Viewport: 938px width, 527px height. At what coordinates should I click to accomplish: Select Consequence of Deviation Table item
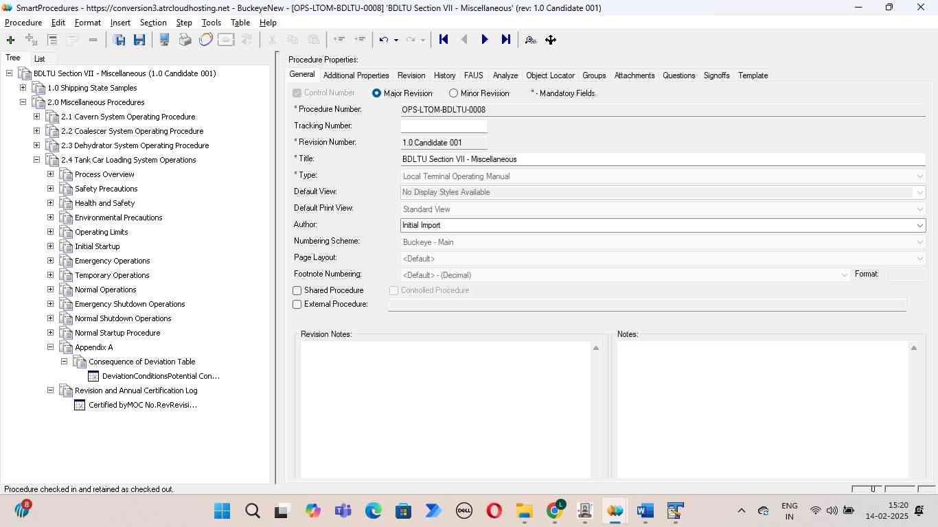tap(141, 362)
